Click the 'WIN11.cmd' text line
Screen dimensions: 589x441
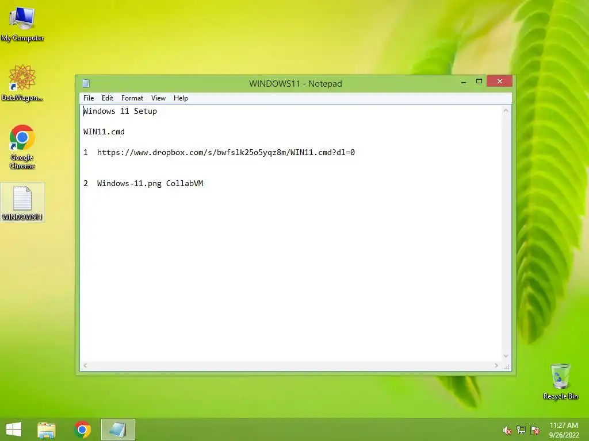point(104,132)
